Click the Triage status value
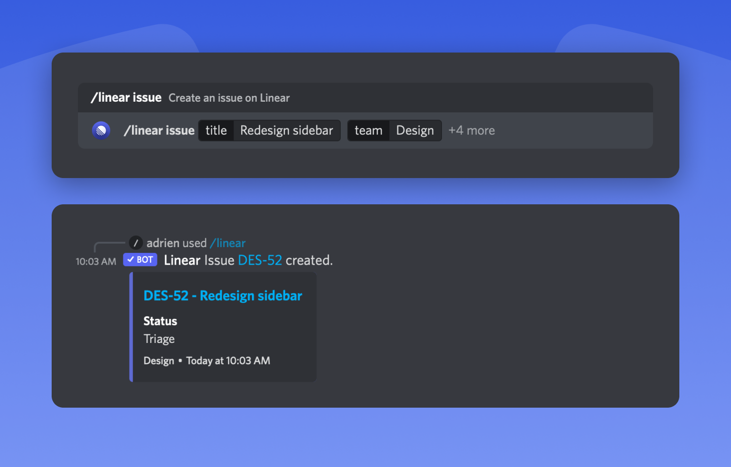 pyautogui.click(x=159, y=339)
